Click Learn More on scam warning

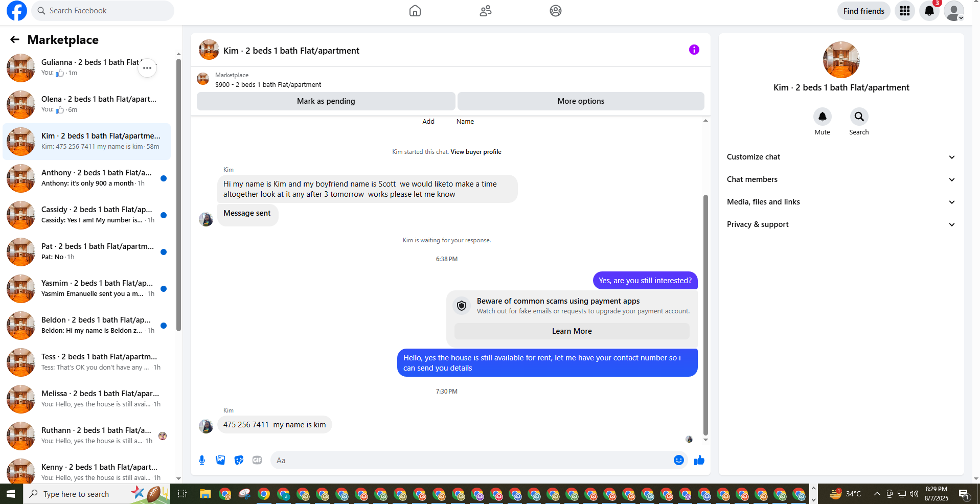[572, 331]
